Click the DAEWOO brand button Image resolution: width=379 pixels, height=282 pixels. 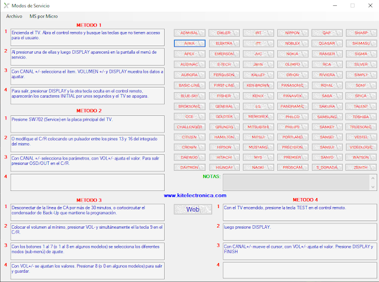(x=189, y=157)
